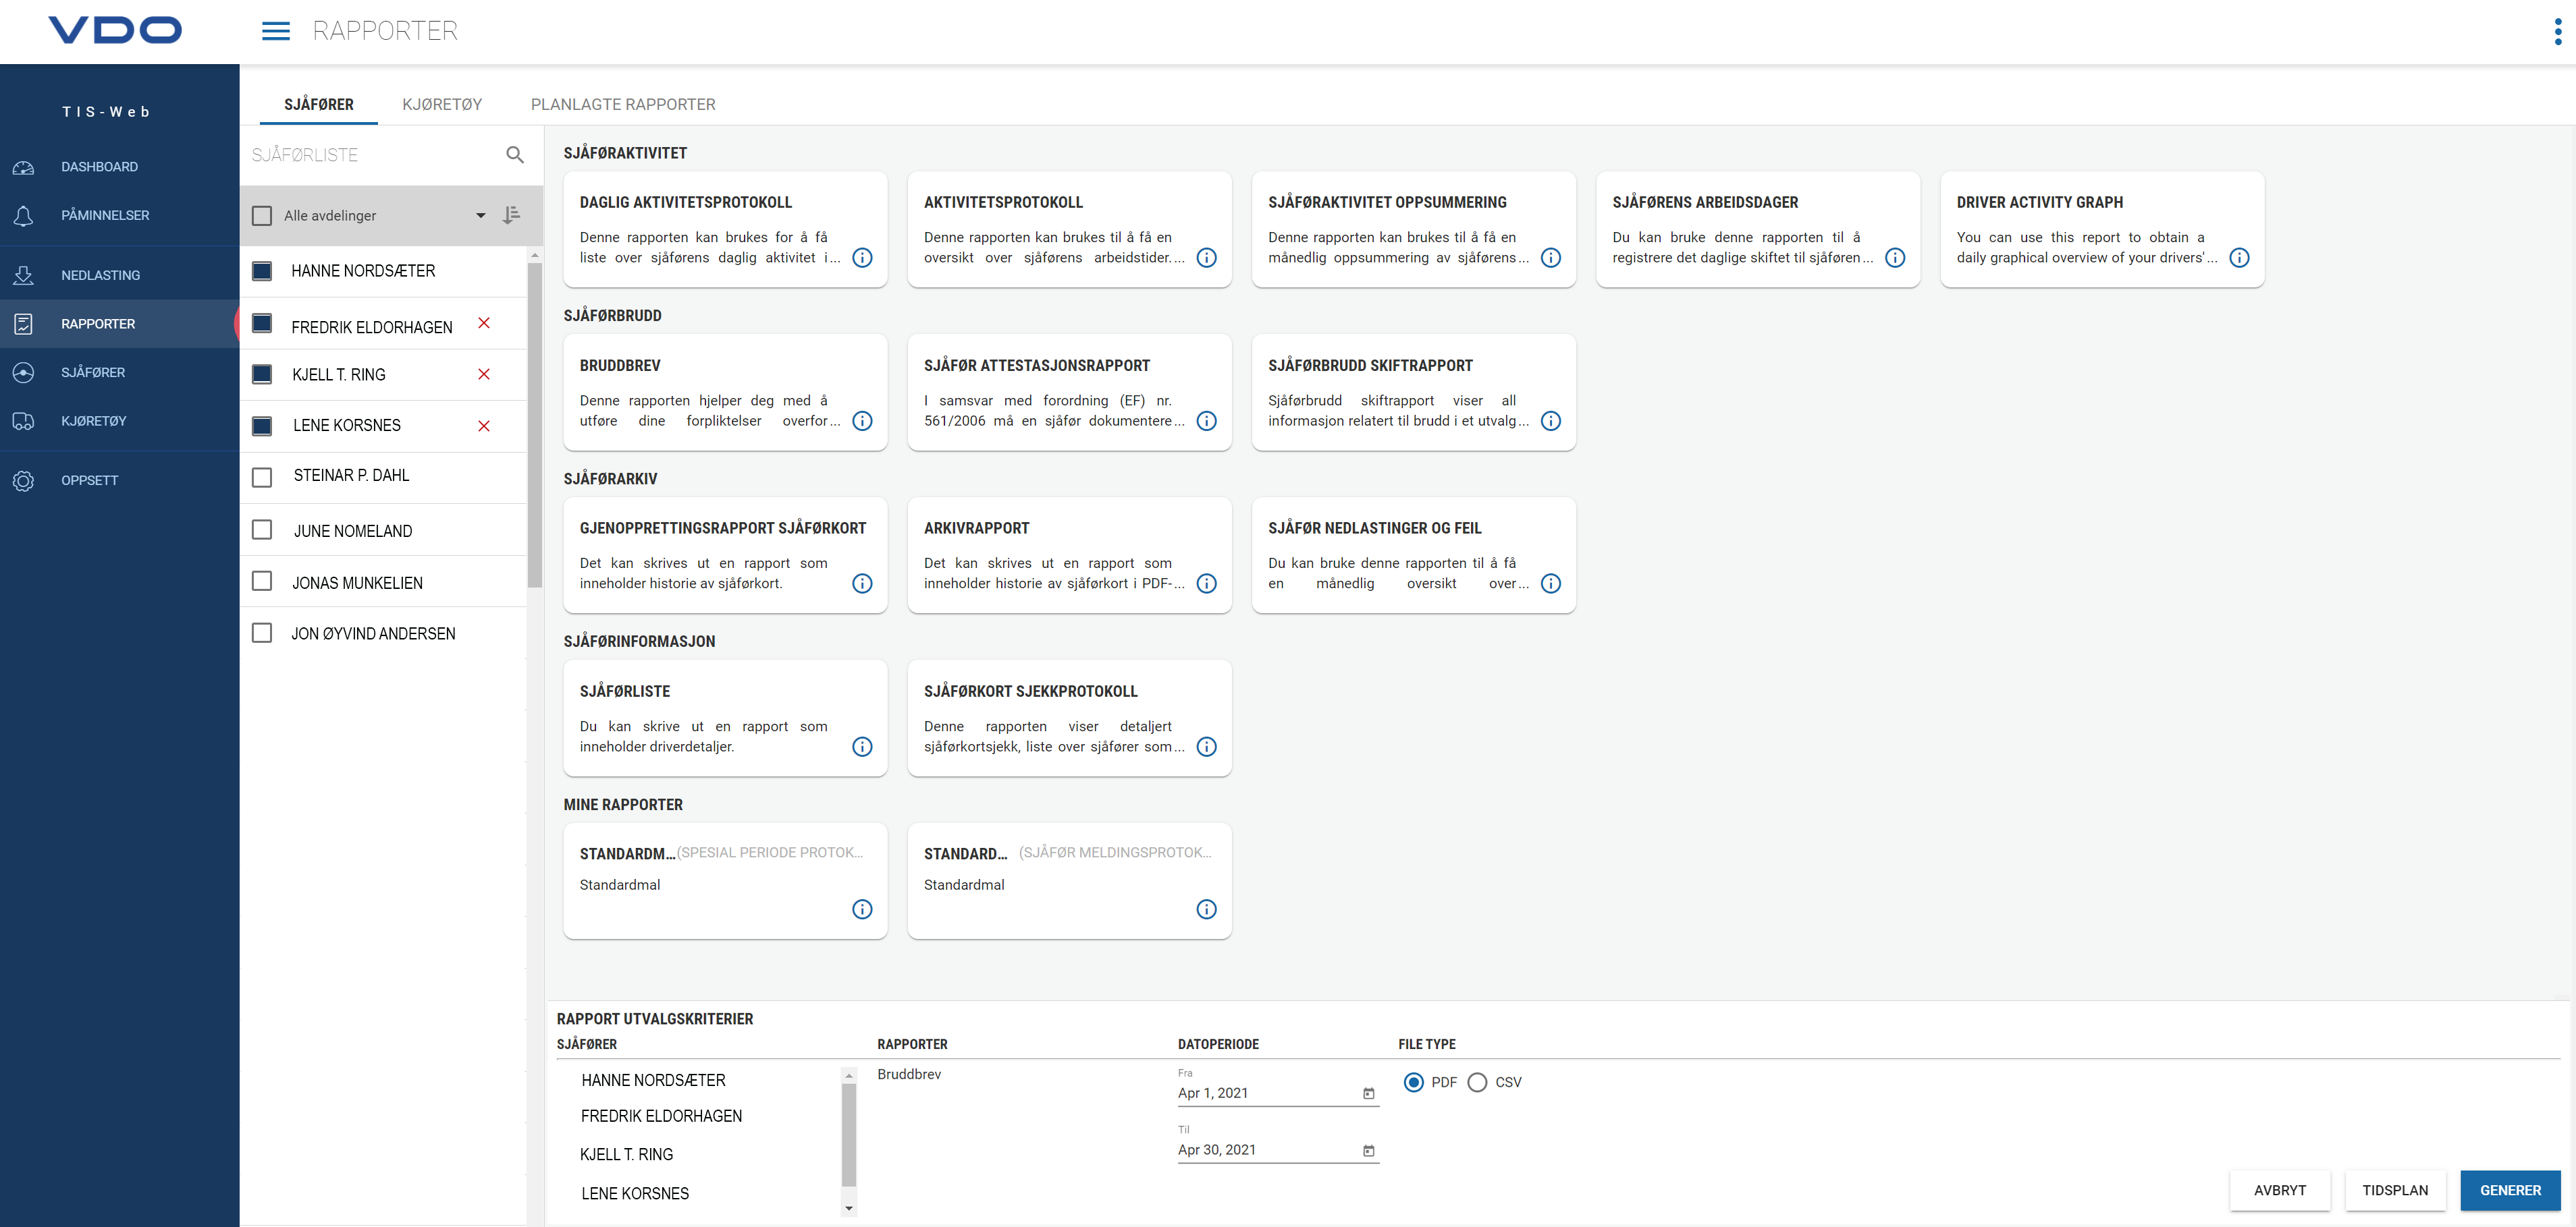Screen dimensions: 2576x1227
Task: Click the Avbryt button
Action: click(x=2280, y=1190)
